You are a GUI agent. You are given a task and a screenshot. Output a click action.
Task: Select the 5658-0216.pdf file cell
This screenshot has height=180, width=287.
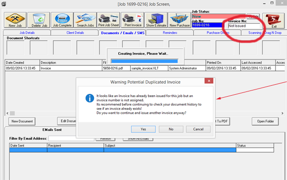point(116,68)
